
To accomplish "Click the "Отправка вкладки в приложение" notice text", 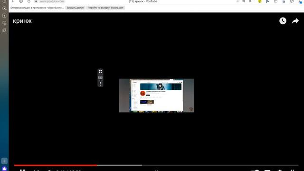I will (x=37, y=8).
